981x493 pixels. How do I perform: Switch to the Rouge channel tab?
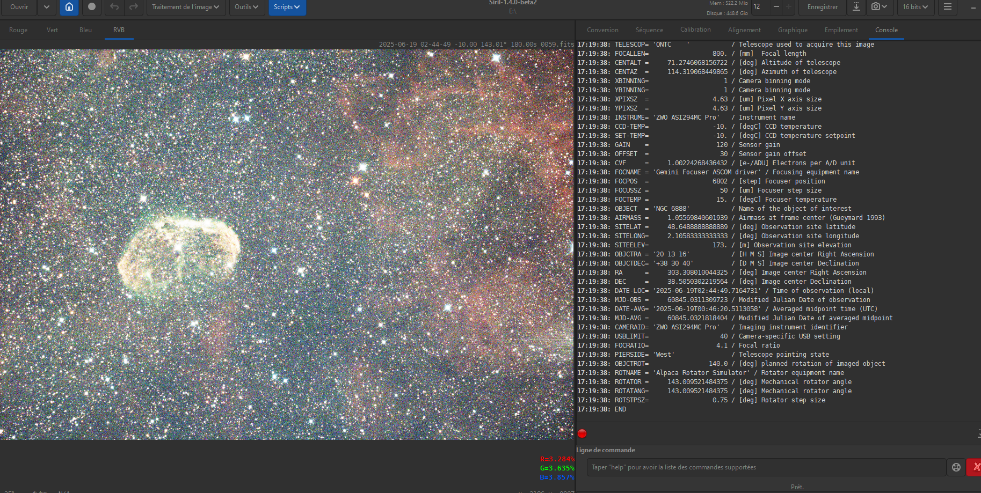[x=18, y=30]
